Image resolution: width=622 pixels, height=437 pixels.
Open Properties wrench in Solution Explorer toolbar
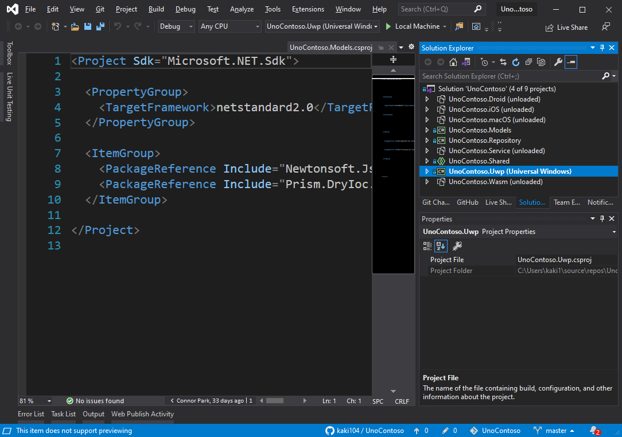coord(558,62)
